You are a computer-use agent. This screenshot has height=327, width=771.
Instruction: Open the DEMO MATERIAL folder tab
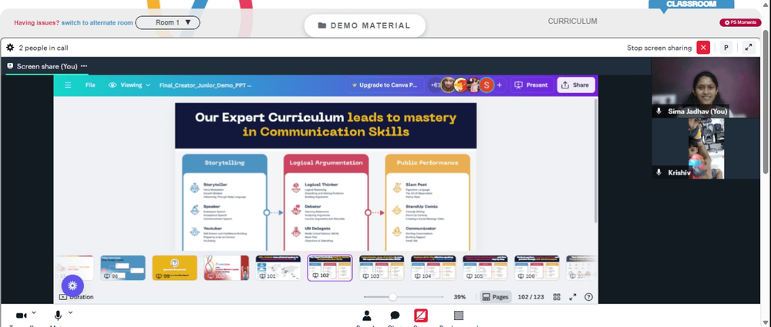[x=365, y=25]
